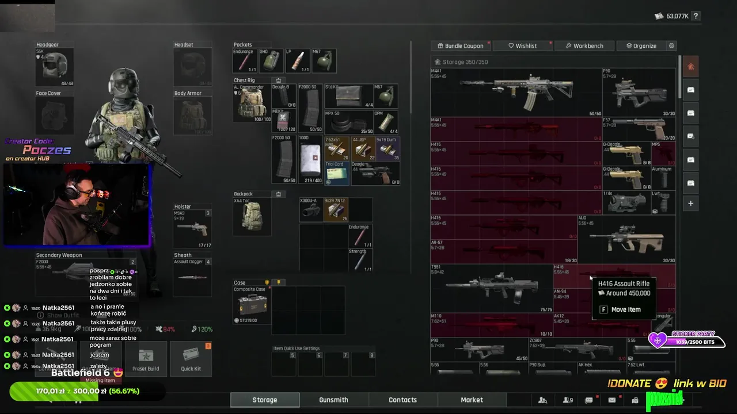Select the GHO grenade in Pockets

(271, 61)
